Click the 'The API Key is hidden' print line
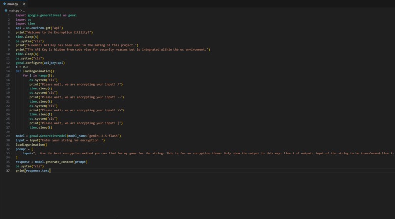Screen dimensions: 395x219 tap(113, 50)
